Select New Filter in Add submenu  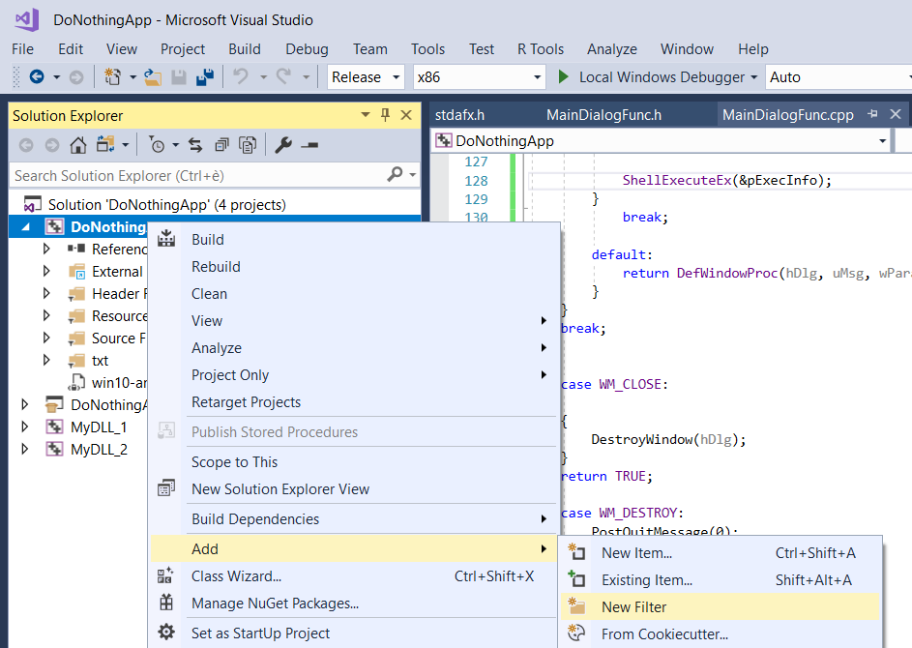[721, 606]
